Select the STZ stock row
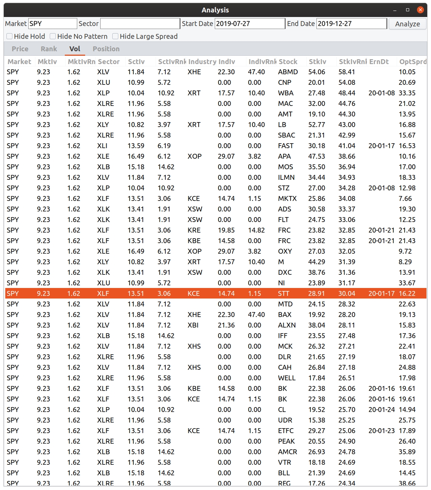 tap(216, 188)
